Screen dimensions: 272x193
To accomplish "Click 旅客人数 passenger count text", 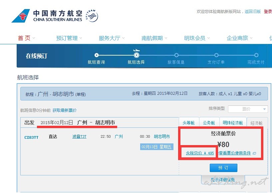I will [230, 94].
